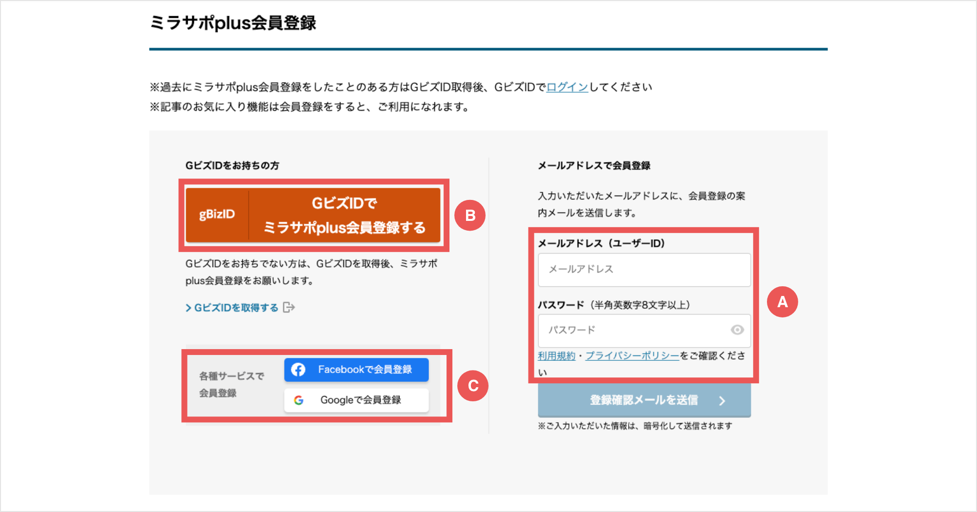977x512 pixels.
Task: Click the arrow on 登録確認メールを送信 button
Action: 722,401
